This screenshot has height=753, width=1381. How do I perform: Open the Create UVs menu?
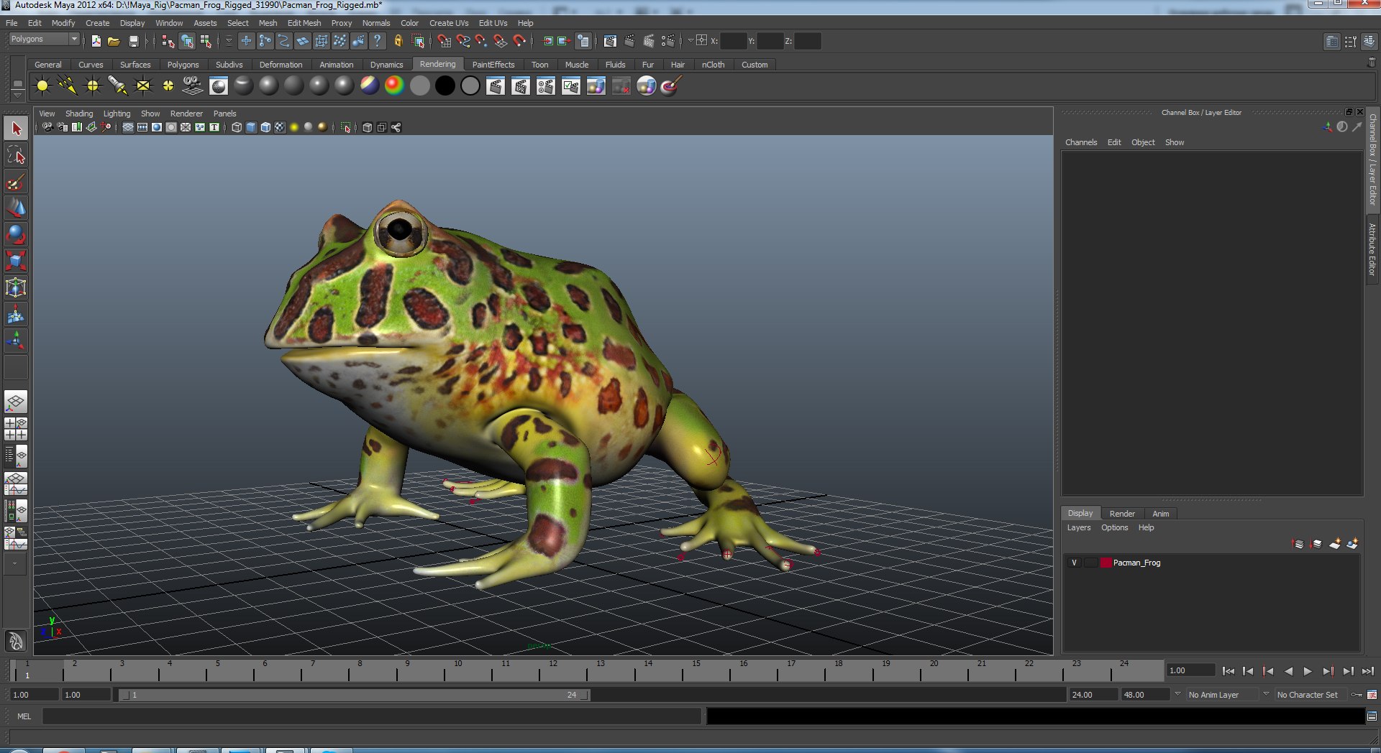pos(449,23)
